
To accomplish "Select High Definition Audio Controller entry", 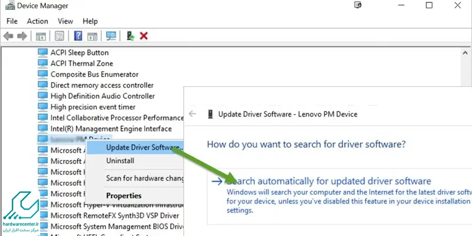I will (x=103, y=96).
